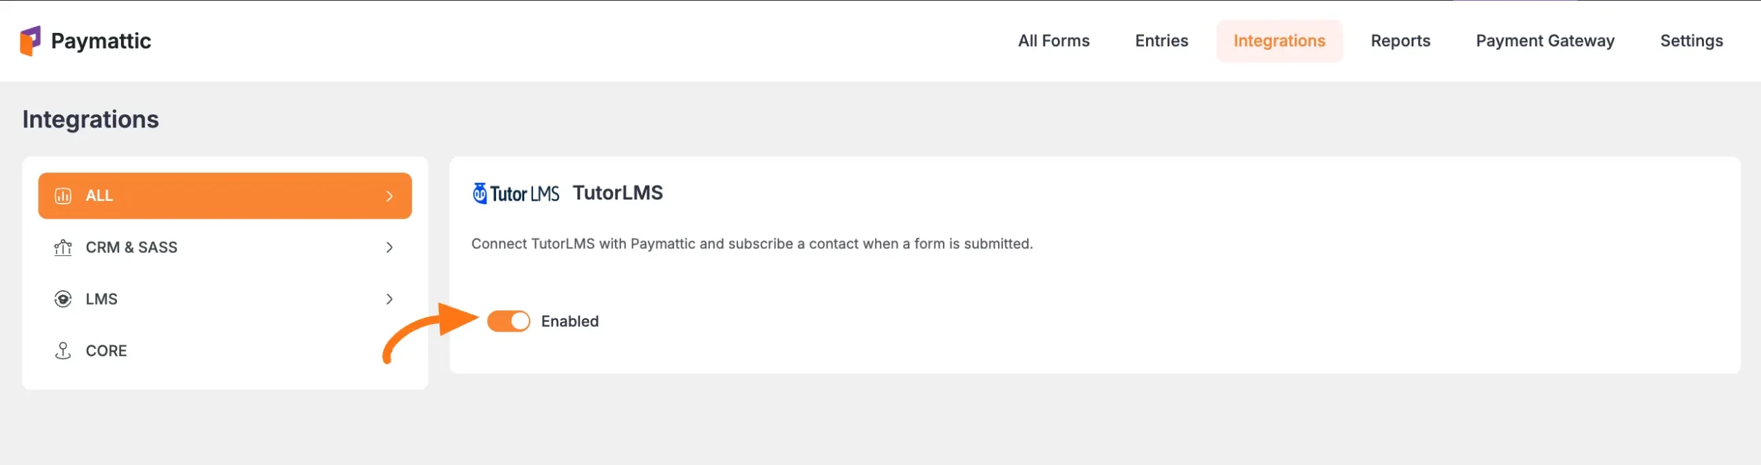The image size is (1761, 465).
Task: Switch to the Reports tab
Action: 1401,41
